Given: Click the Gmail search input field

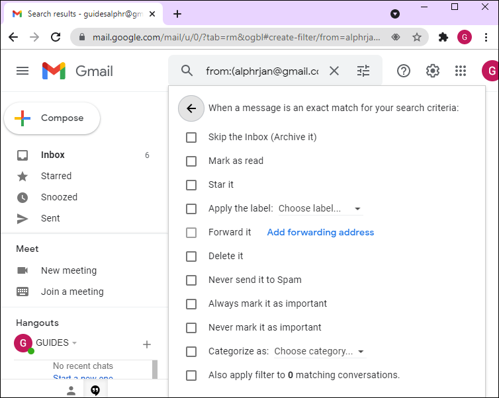Looking at the screenshot, I should click(x=261, y=71).
